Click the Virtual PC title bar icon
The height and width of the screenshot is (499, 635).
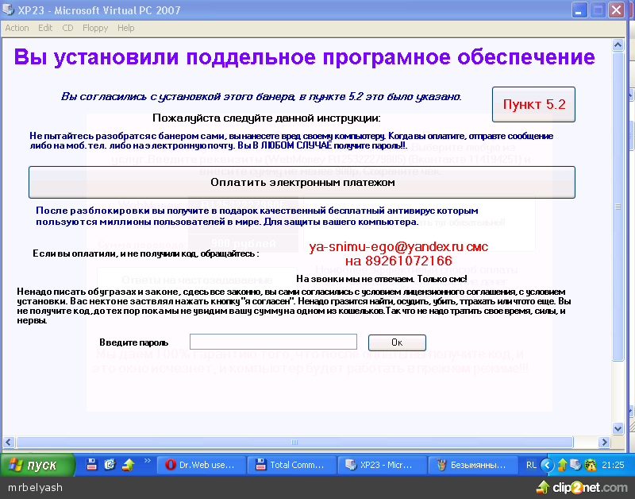pyautogui.click(x=8, y=9)
